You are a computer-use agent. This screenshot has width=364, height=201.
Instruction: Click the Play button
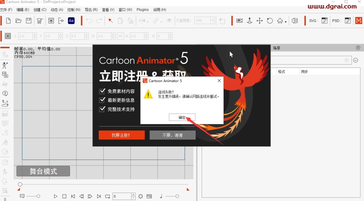(56, 196)
